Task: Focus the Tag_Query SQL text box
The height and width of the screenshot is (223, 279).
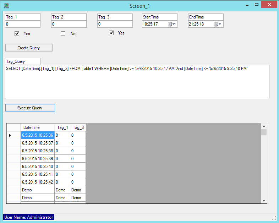Action: 137,82
